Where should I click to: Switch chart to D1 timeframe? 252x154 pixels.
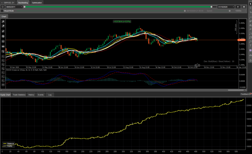[3, 81]
